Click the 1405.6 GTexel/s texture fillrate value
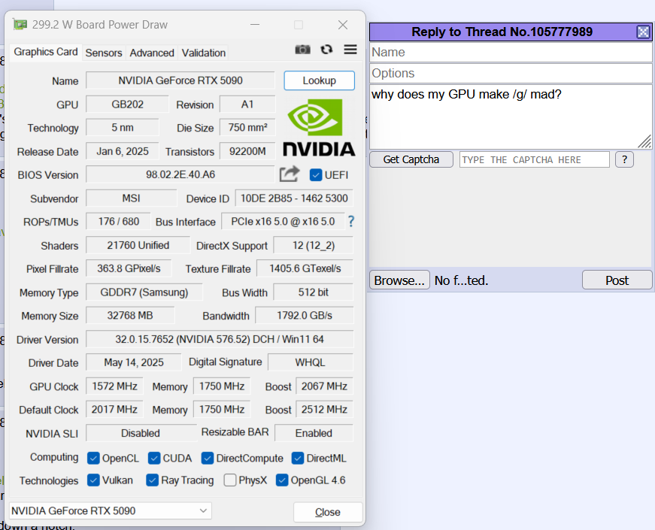Viewport: 655px width, 530px height. point(305,268)
